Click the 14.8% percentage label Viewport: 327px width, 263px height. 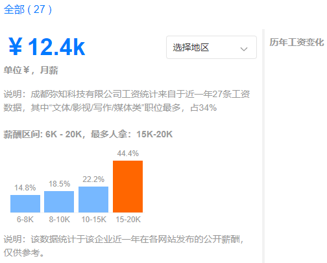25,188
